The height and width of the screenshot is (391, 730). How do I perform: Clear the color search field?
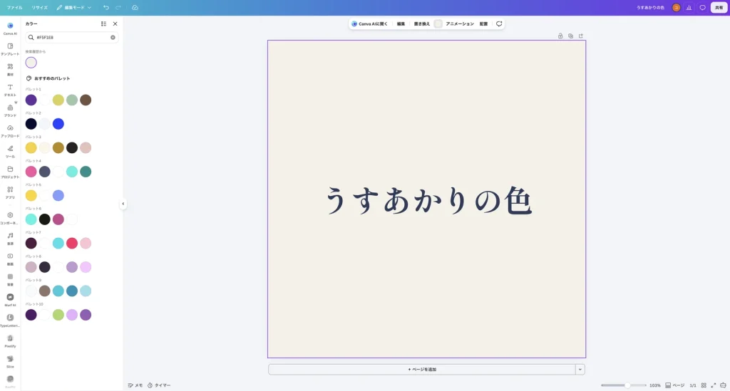pyautogui.click(x=113, y=37)
